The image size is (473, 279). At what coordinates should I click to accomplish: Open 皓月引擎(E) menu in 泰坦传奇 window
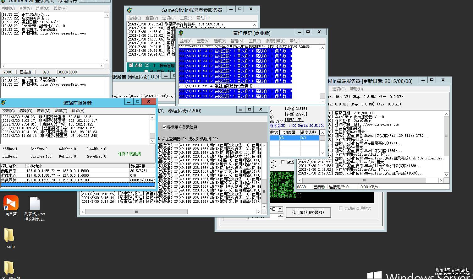(x=275, y=41)
